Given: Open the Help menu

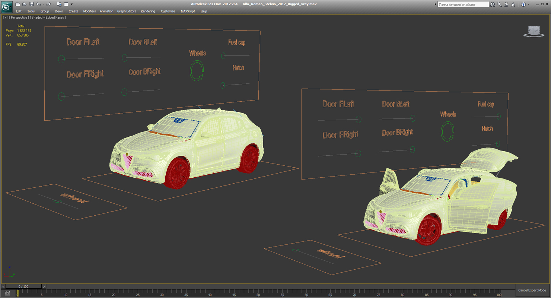Looking at the screenshot, I should (x=204, y=11).
